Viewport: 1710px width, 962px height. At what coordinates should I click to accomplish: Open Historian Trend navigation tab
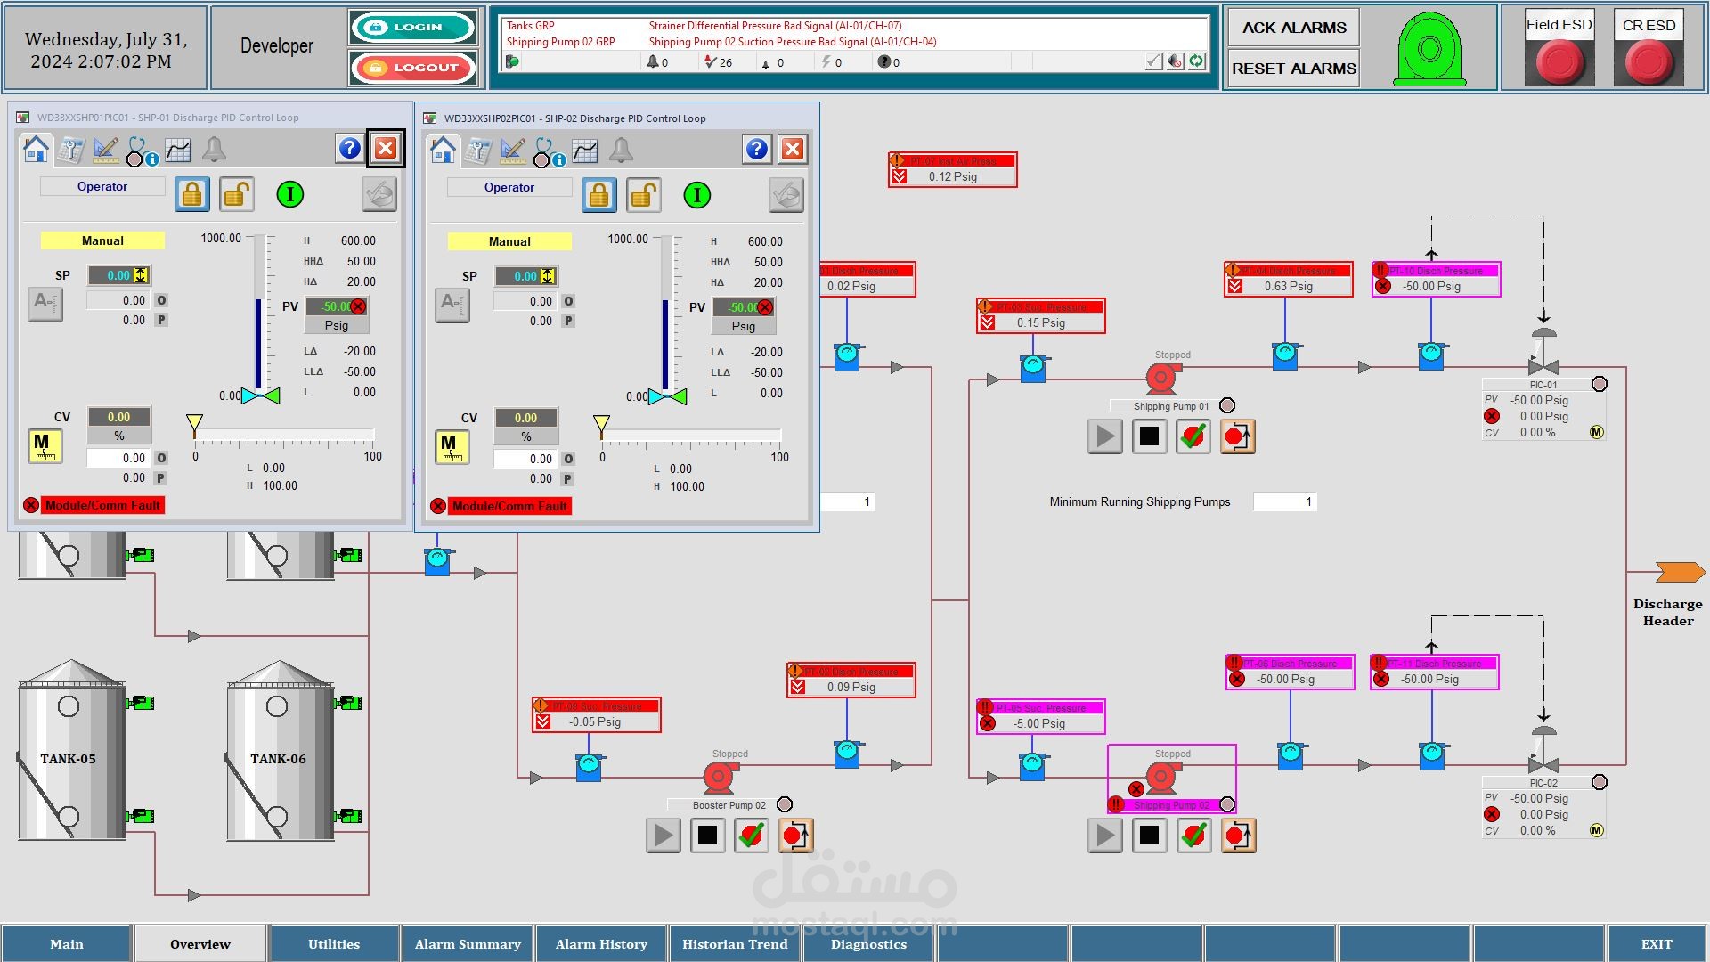(735, 943)
